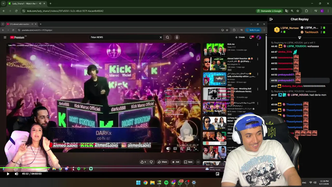
Task: Click the Chat Replay header
Action: pos(300,19)
